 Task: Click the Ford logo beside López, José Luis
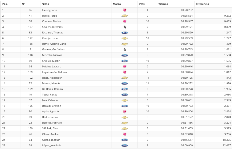click(x=125, y=146)
